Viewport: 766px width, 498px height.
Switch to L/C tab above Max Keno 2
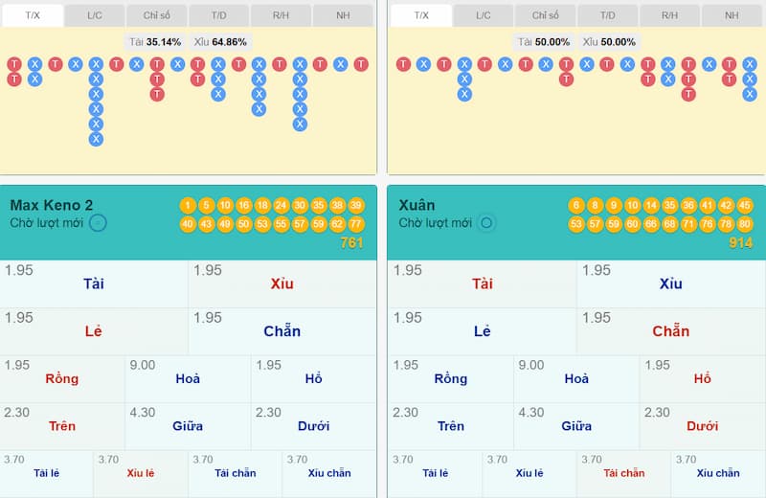click(x=95, y=15)
